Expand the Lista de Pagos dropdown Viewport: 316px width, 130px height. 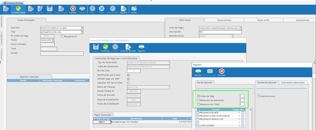click(x=240, y=28)
